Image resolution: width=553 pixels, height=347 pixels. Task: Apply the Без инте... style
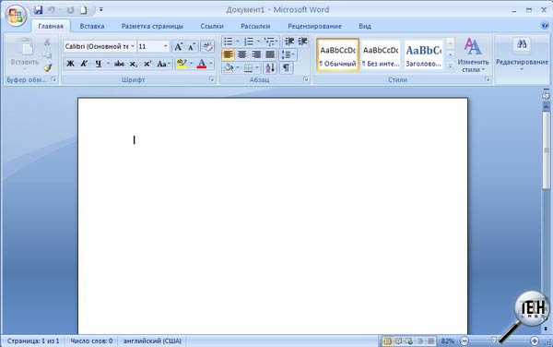381,55
